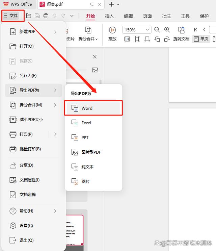The width and height of the screenshot is (216, 251).
Task: Go to the first page icon
Action: pyautogui.click(x=195, y=30)
